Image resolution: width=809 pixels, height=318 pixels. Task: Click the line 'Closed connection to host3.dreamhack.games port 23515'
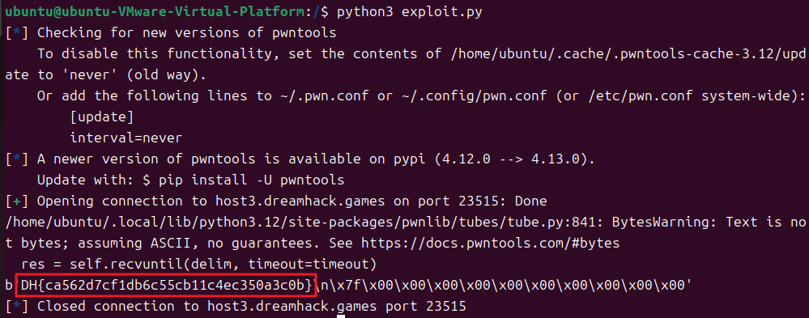click(x=252, y=307)
